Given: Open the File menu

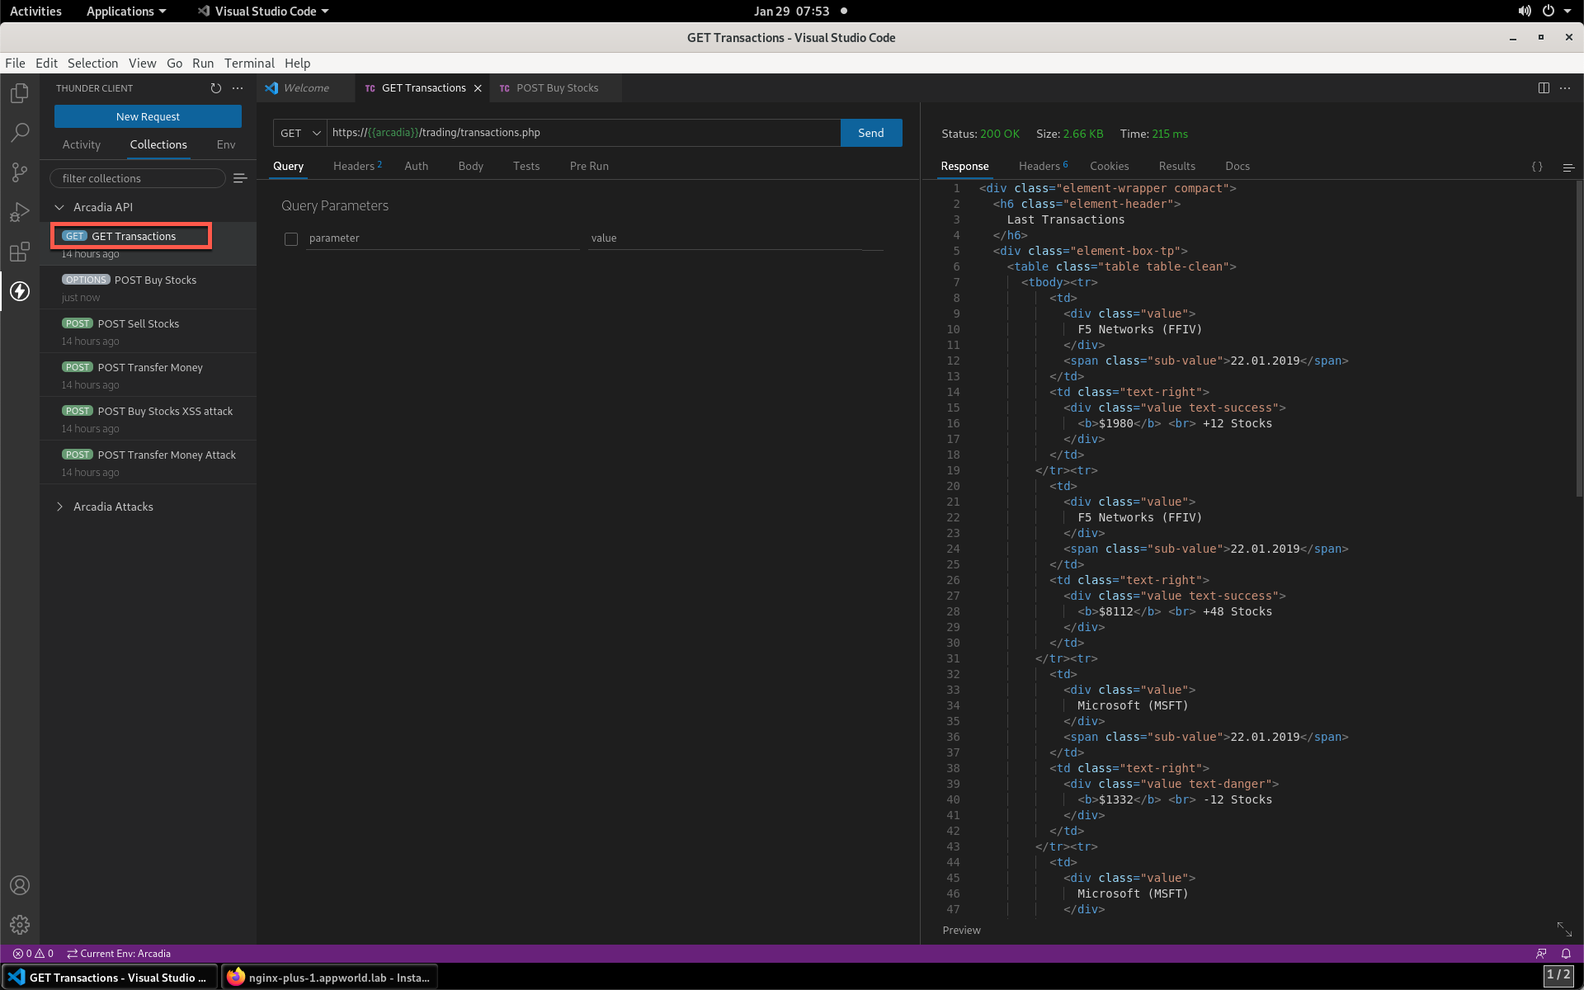Looking at the screenshot, I should pyautogui.click(x=15, y=64).
